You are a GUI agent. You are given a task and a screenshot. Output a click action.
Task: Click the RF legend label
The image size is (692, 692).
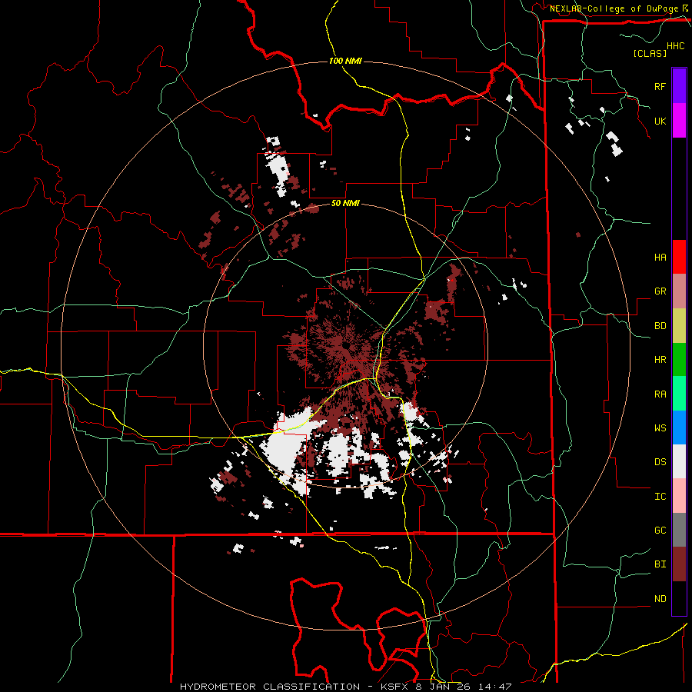click(x=660, y=86)
